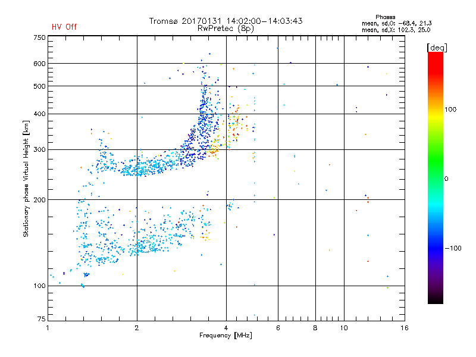Click the '[deg]' colorbar unit label
Viewport: 476px width, 357px height.
click(437, 48)
